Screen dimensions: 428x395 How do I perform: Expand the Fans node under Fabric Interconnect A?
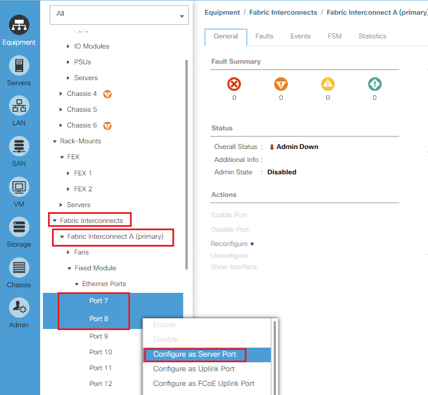pos(68,252)
